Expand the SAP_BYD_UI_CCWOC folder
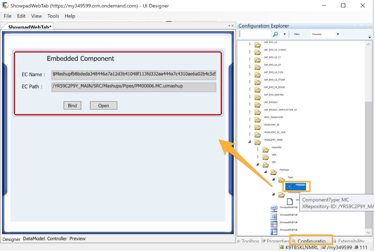Screen dimensions: 375x252 point(250,52)
